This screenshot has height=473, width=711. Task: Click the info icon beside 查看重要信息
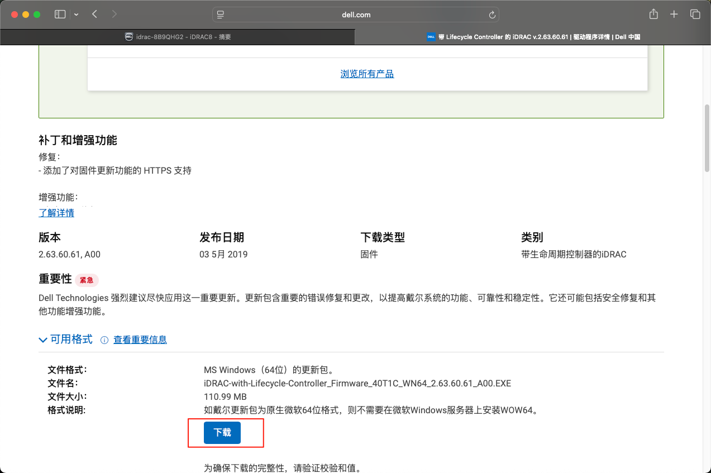coord(104,340)
